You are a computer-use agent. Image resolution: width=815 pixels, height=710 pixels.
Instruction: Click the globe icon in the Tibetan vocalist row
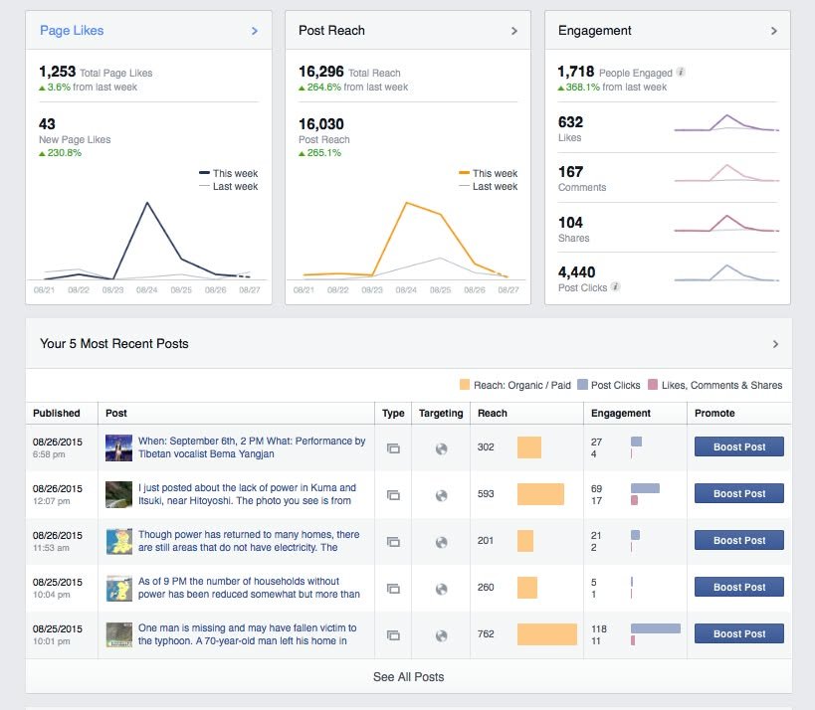pos(442,448)
